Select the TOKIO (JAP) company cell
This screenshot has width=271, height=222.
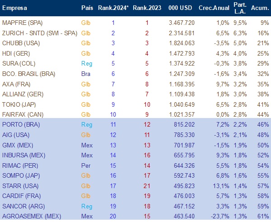pyautogui.click(x=19, y=105)
